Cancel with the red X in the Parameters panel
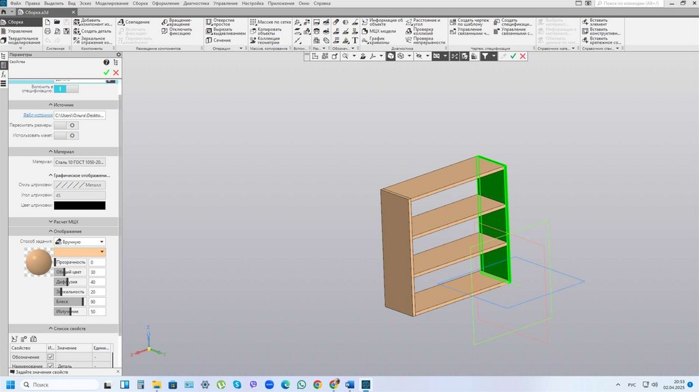 116,72
